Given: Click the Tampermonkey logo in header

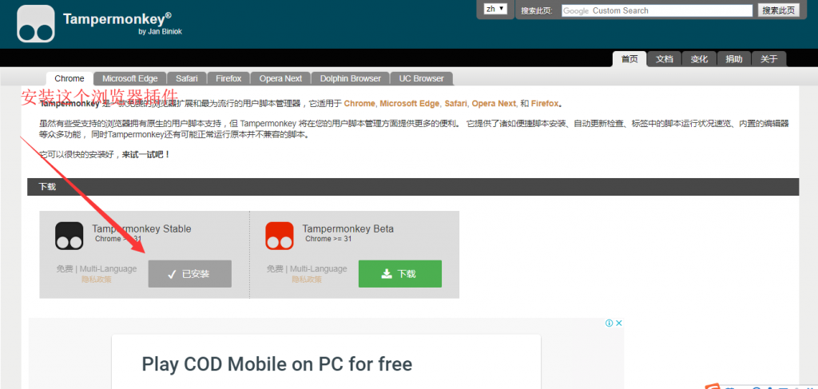Looking at the screenshot, I should 35,24.
